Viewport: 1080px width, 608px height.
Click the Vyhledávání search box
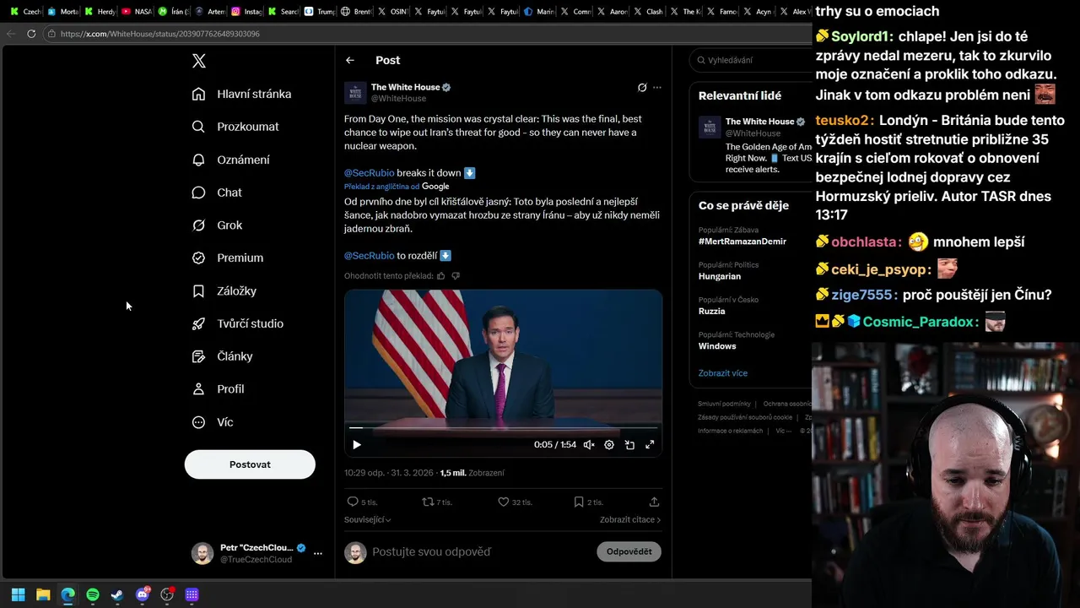pyautogui.click(x=750, y=60)
